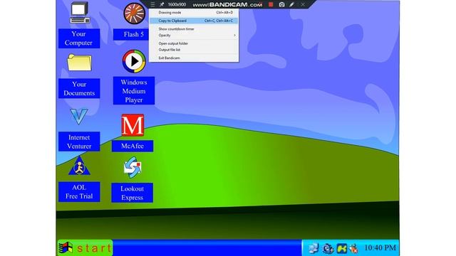Take a screenshot with the camera icon
456x256 pixels.
[x=281, y=4]
